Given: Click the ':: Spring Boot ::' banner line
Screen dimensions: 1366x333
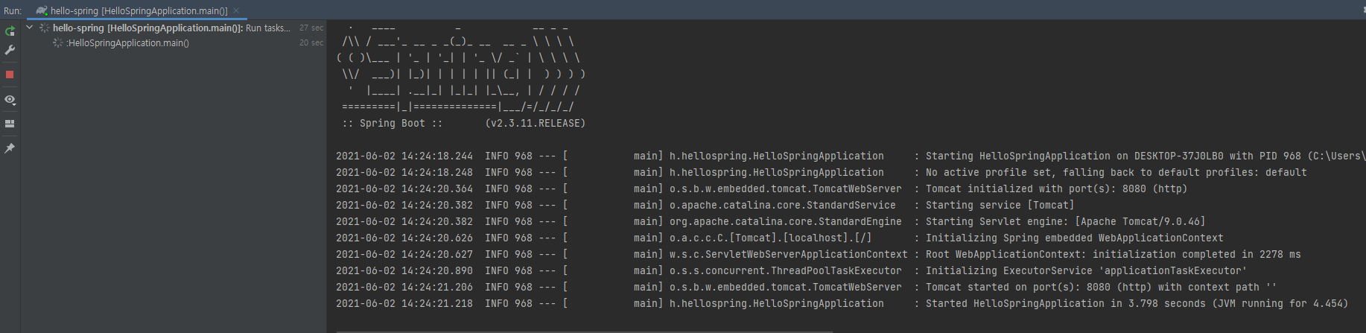Looking at the screenshot, I should (x=393, y=124).
